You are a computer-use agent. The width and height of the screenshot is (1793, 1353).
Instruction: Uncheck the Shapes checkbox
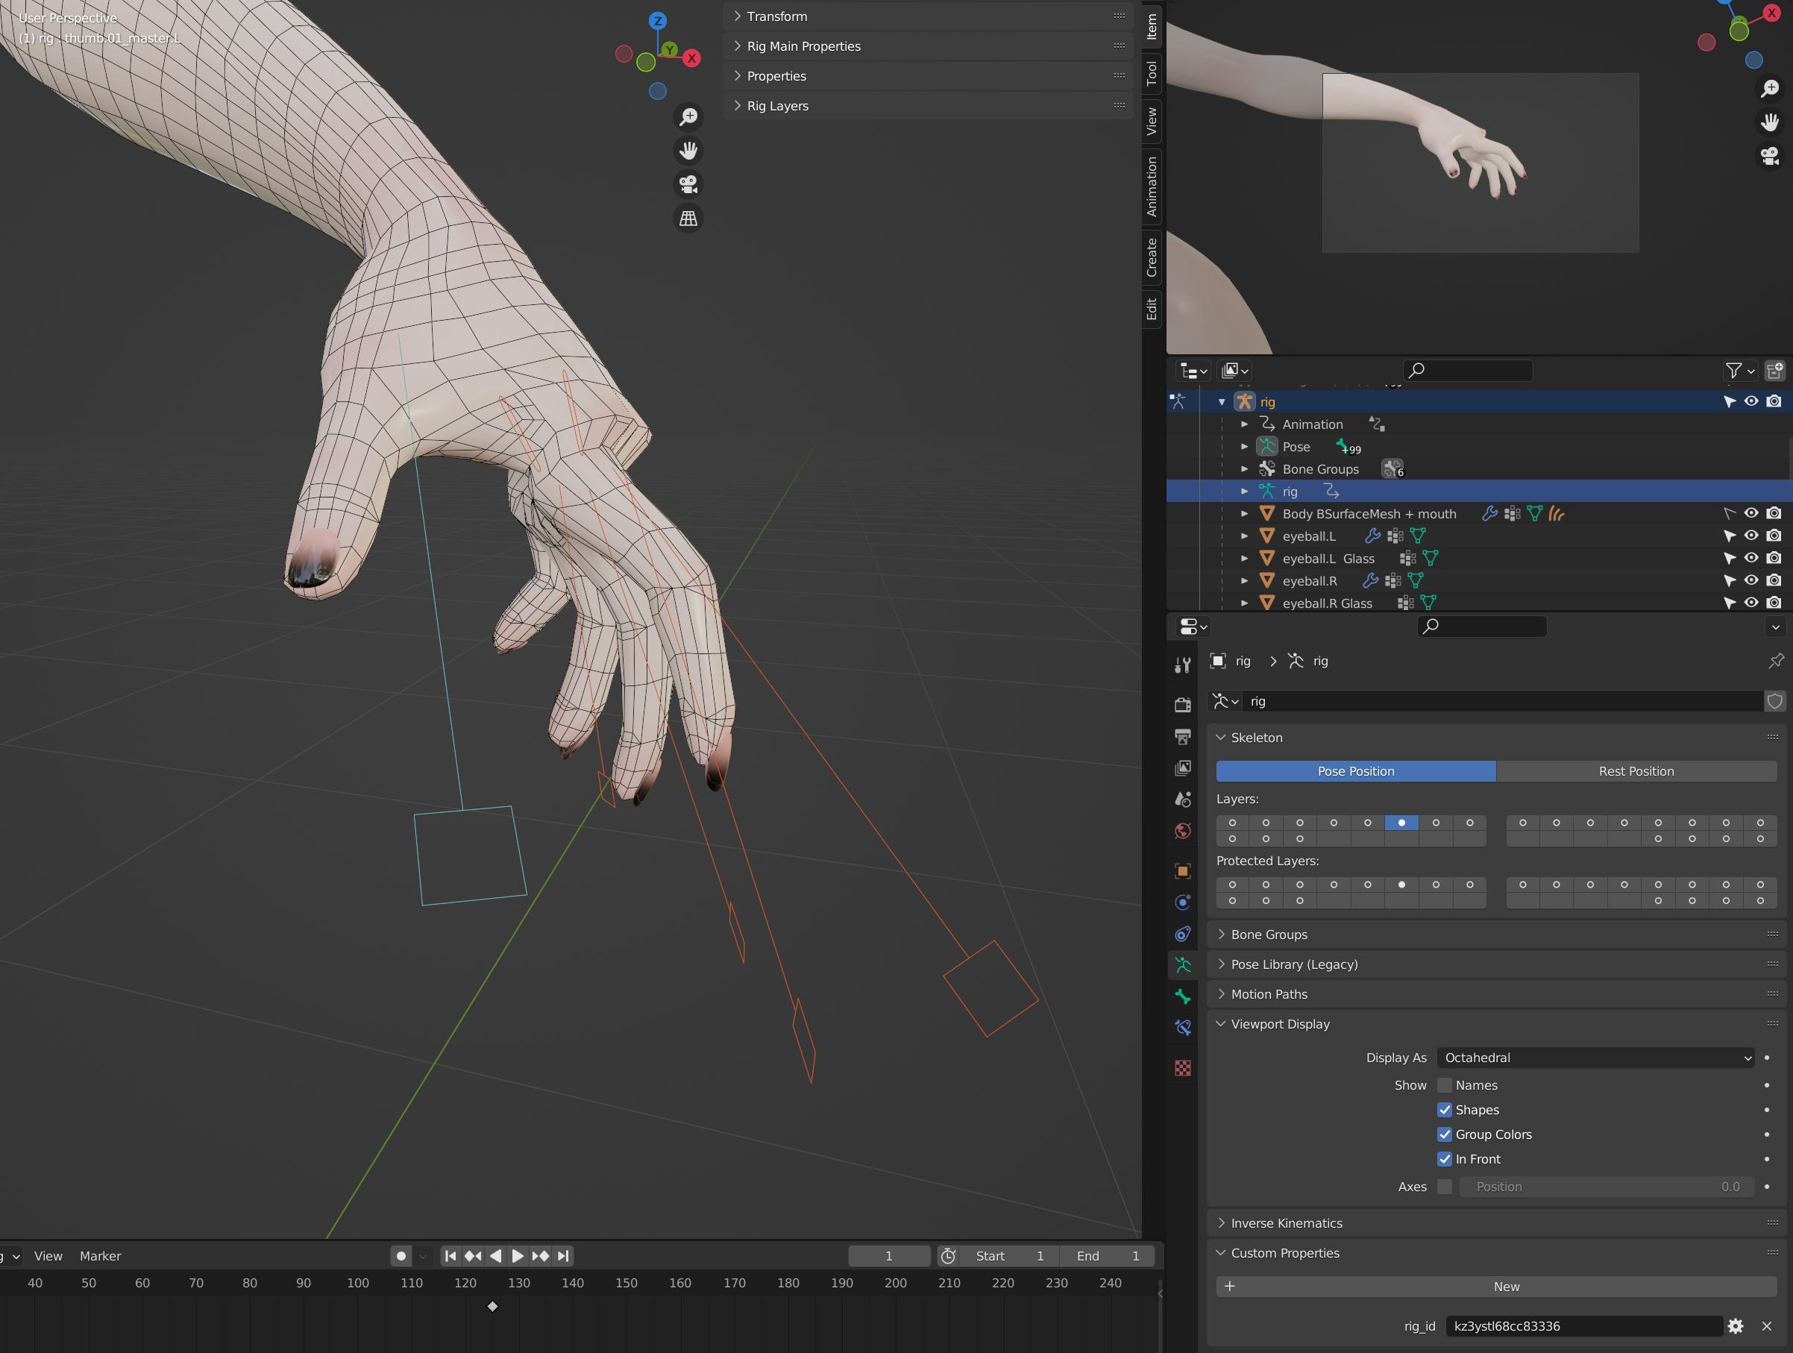tap(1445, 1110)
